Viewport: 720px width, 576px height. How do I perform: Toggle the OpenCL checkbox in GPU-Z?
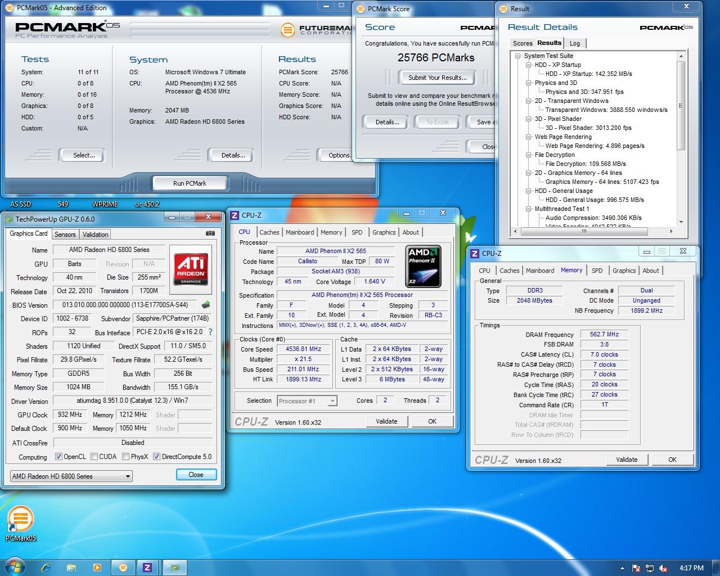click(58, 456)
